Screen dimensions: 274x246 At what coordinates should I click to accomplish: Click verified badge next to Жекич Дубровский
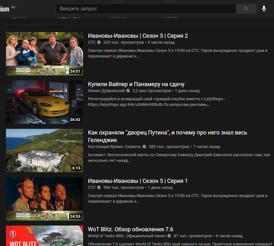tap(128, 91)
